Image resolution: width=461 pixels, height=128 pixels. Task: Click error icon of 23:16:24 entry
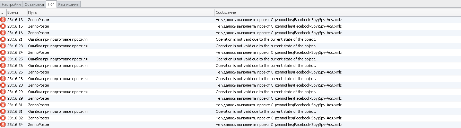(3, 52)
